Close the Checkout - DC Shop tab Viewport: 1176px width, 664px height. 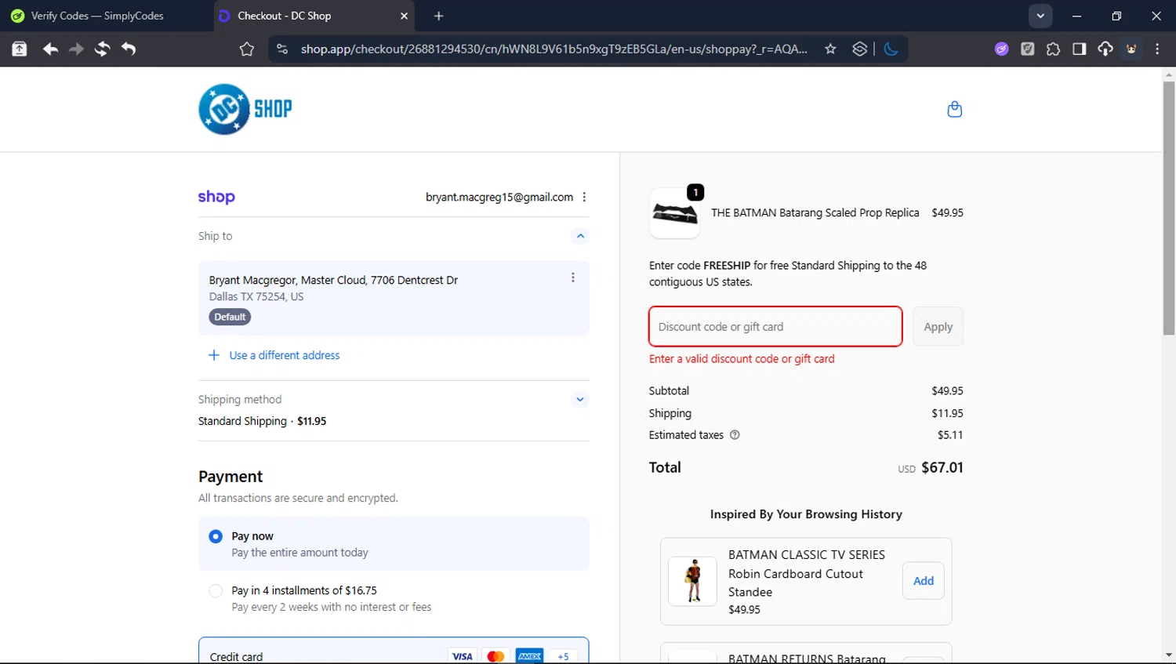tap(404, 16)
